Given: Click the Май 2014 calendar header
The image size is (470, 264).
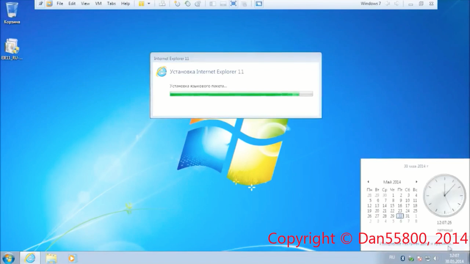Looking at the screenshot, I should point(392,182).
